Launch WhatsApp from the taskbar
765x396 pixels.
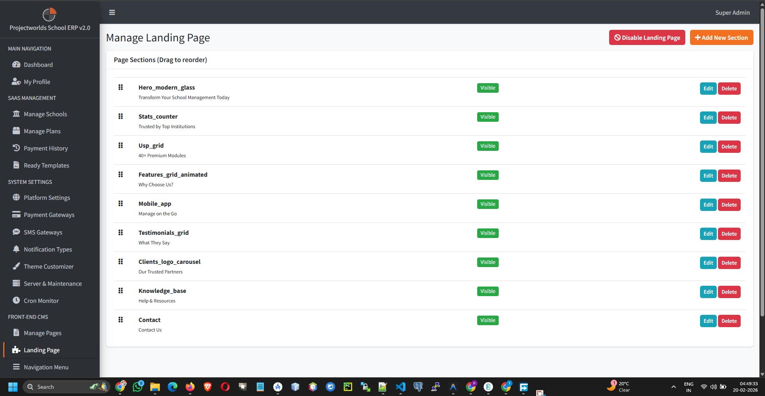pyautogui.click(x=137, y=386)
